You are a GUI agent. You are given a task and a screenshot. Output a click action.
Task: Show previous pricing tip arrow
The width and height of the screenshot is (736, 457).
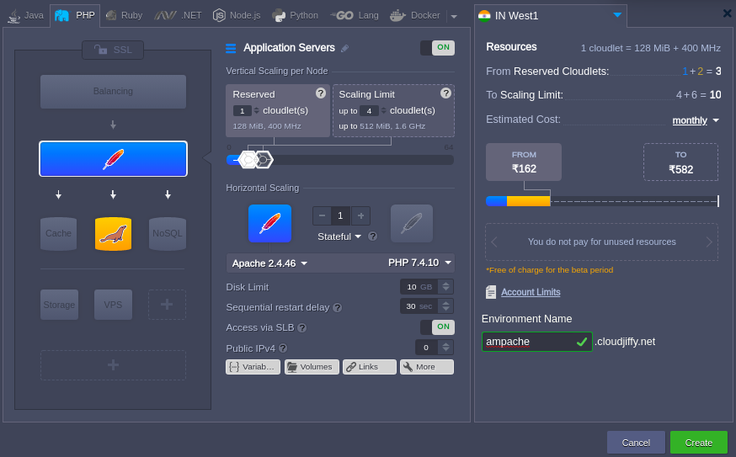[x=493, y=242]
